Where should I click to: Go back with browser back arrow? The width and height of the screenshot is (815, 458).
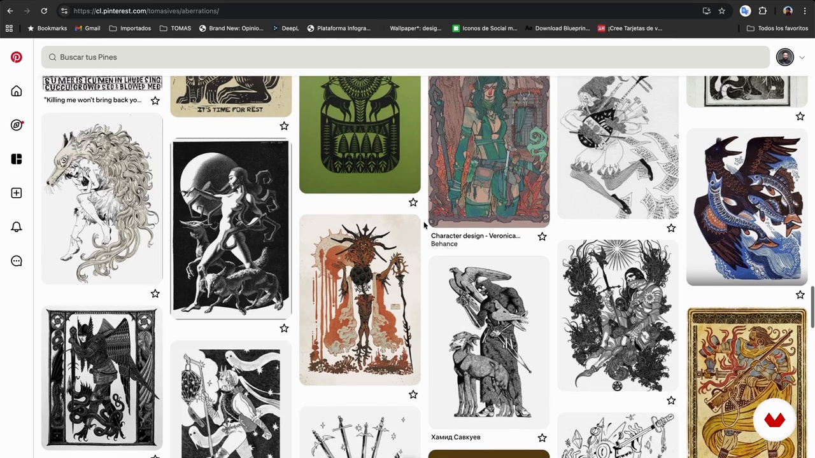point(10,11)
